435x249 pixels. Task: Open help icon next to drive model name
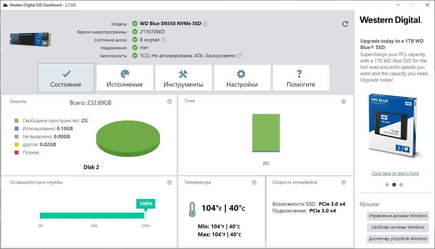point(205,24)
